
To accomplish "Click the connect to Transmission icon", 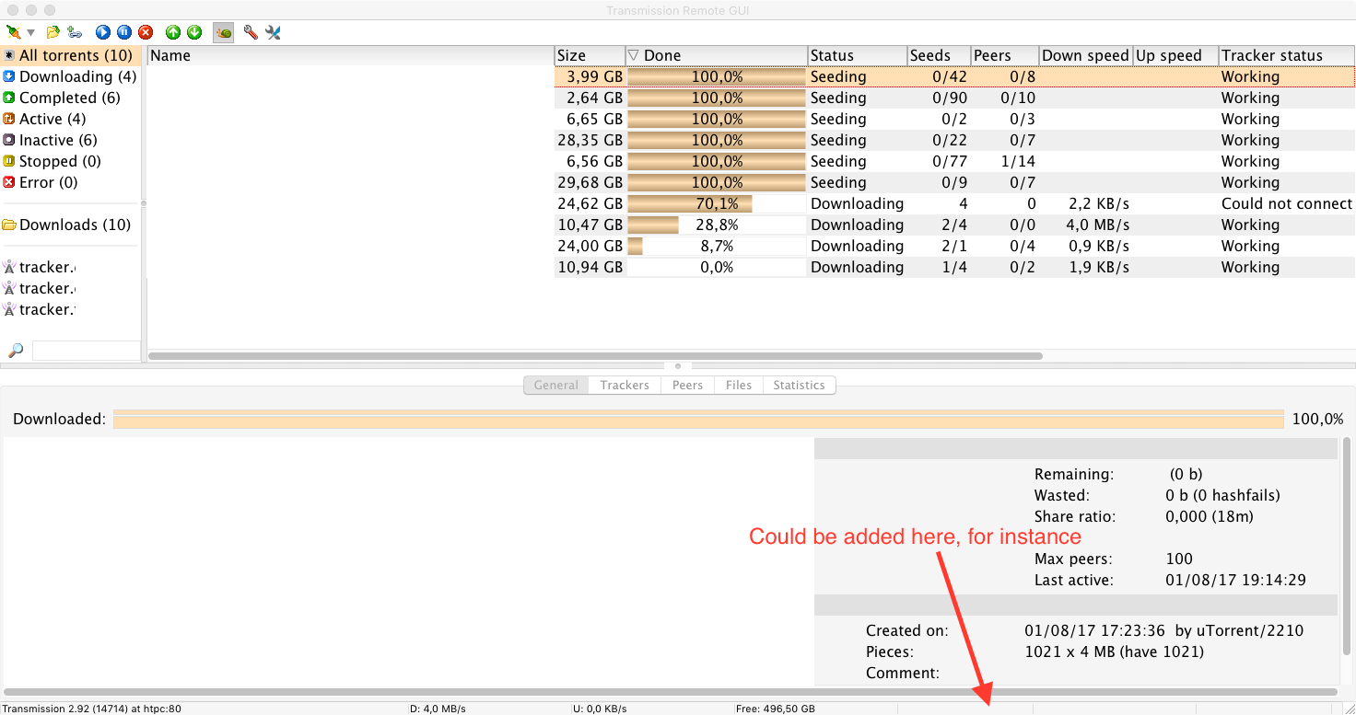I will click(14, 31).
